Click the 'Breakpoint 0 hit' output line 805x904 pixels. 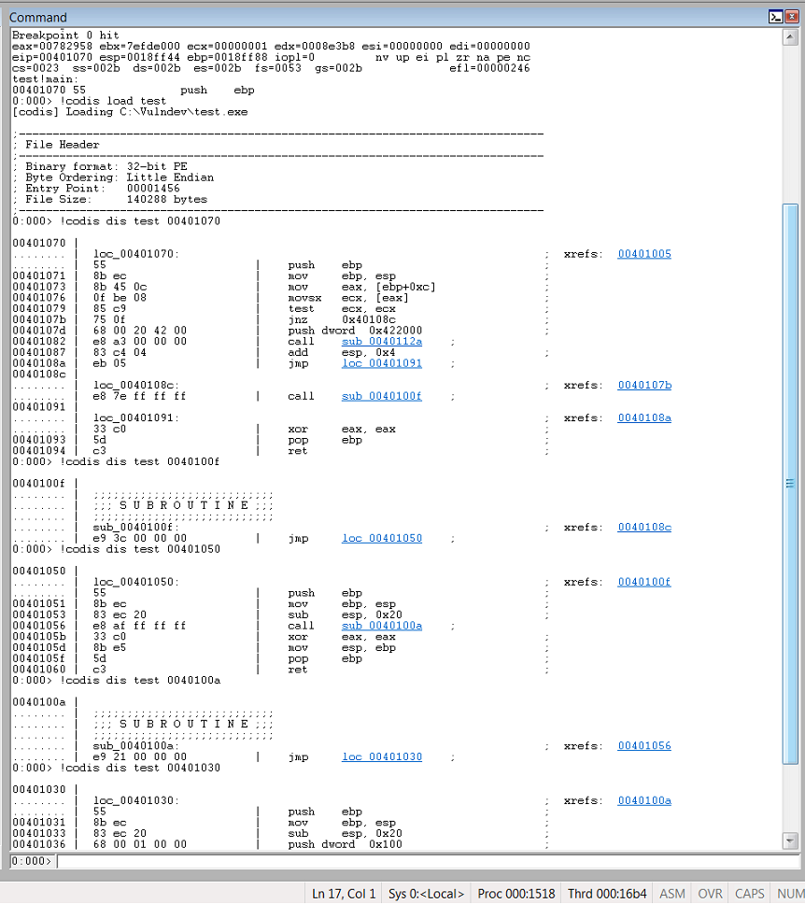(x=65, y=35)
